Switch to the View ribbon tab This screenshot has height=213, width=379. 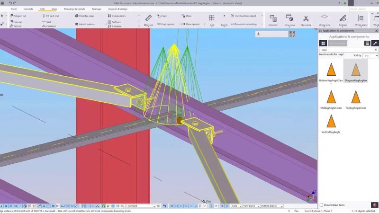click(x=54, y=9)
